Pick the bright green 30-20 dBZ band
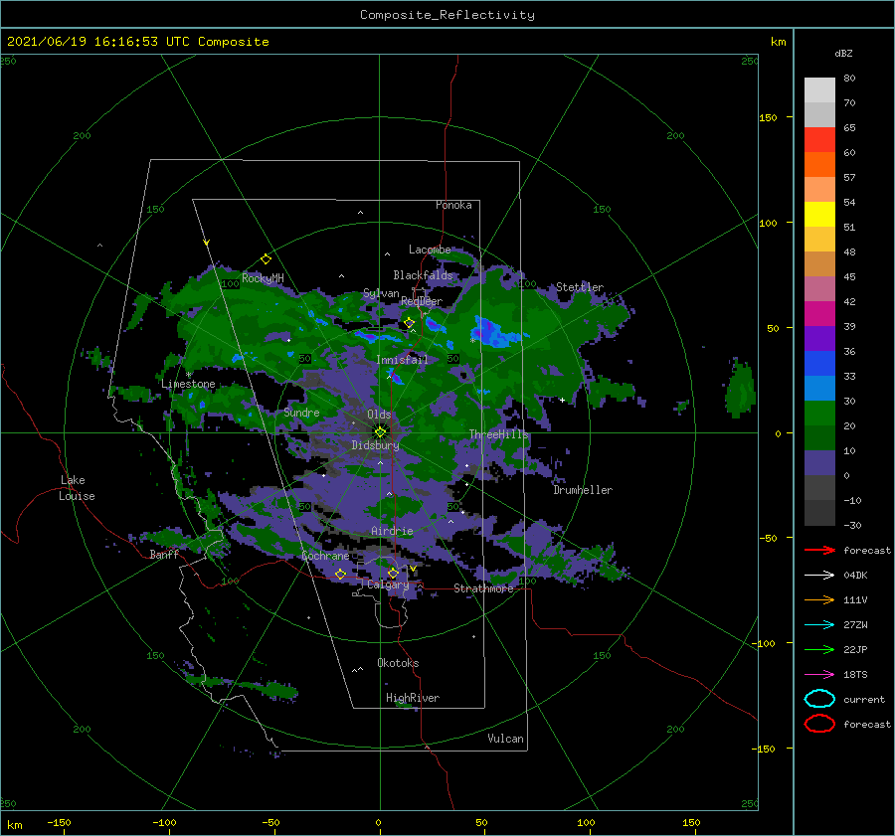895x836 pixels. point(819,414)
